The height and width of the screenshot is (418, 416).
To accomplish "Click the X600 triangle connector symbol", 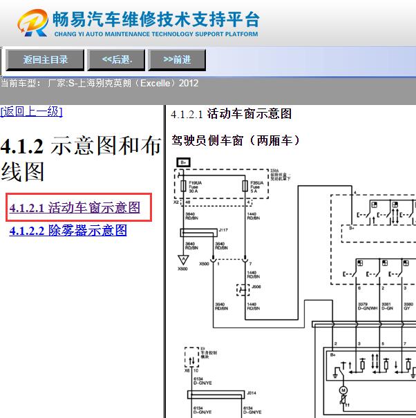I will coord(183,260).
